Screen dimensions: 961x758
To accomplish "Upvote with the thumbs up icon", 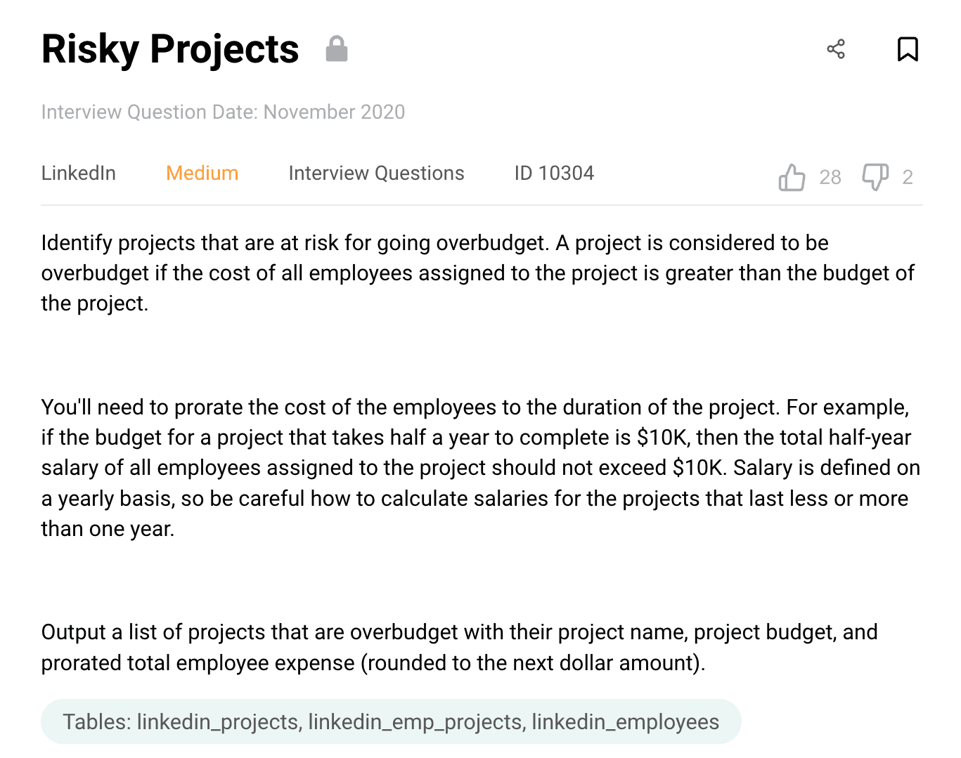I will coord(792,177).
